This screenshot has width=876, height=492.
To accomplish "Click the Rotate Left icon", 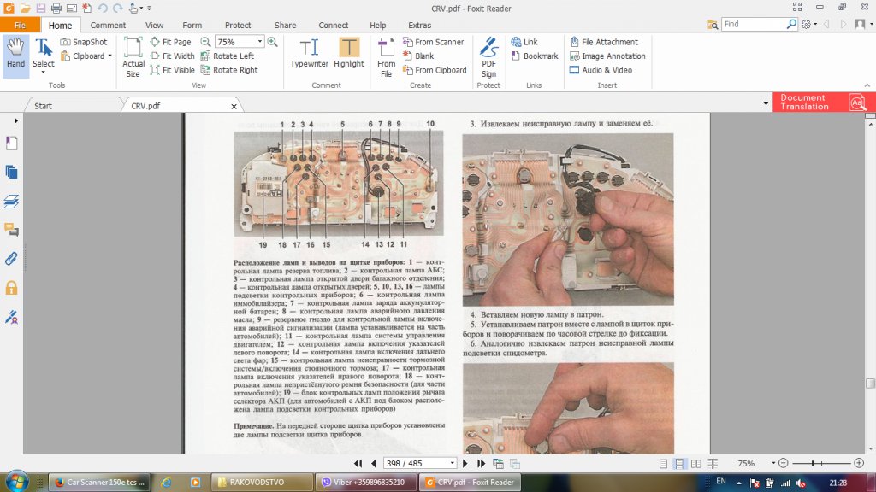I will coord(206,56).
